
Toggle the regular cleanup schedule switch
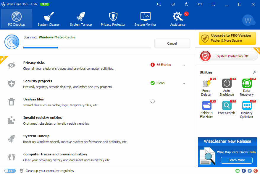tap(10, 171)
